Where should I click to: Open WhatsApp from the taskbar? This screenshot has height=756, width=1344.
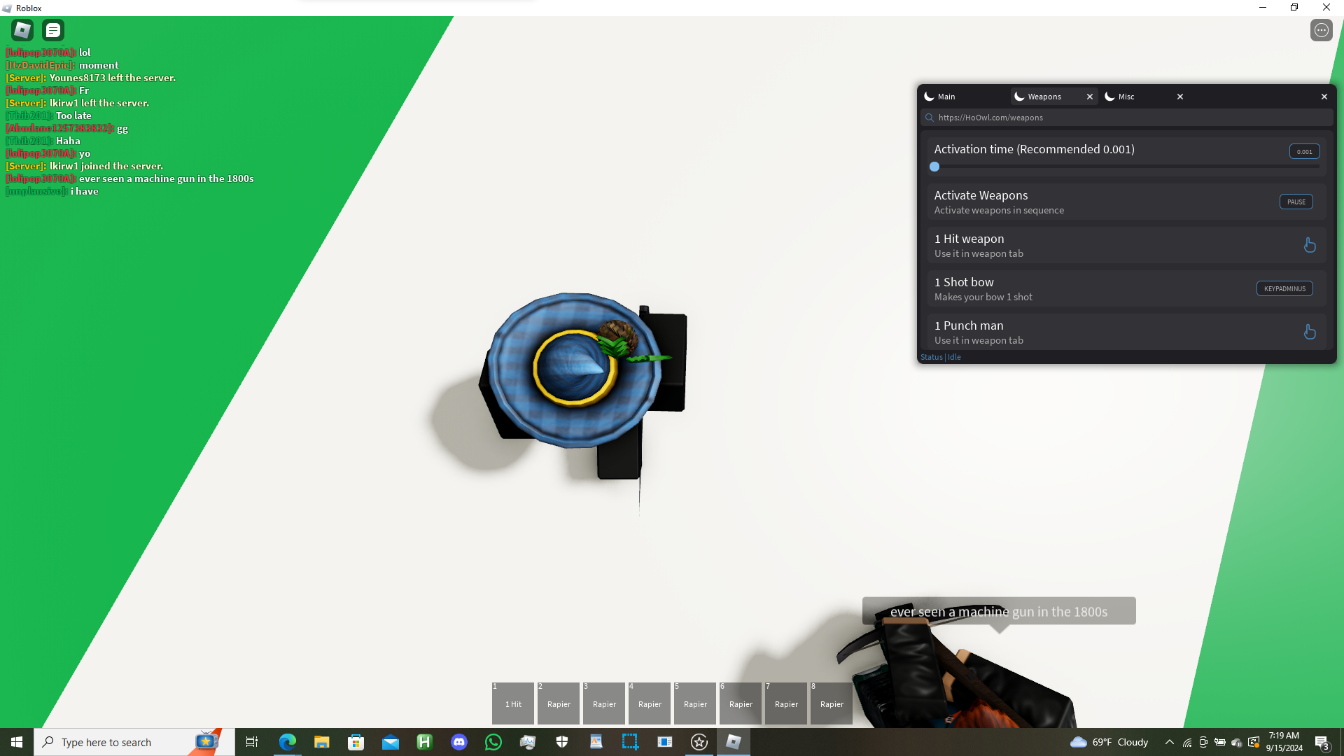(493, 742)
